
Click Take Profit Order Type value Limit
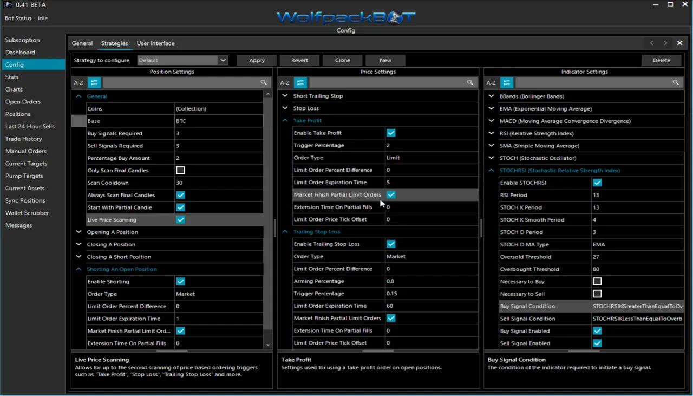point(431,158)
